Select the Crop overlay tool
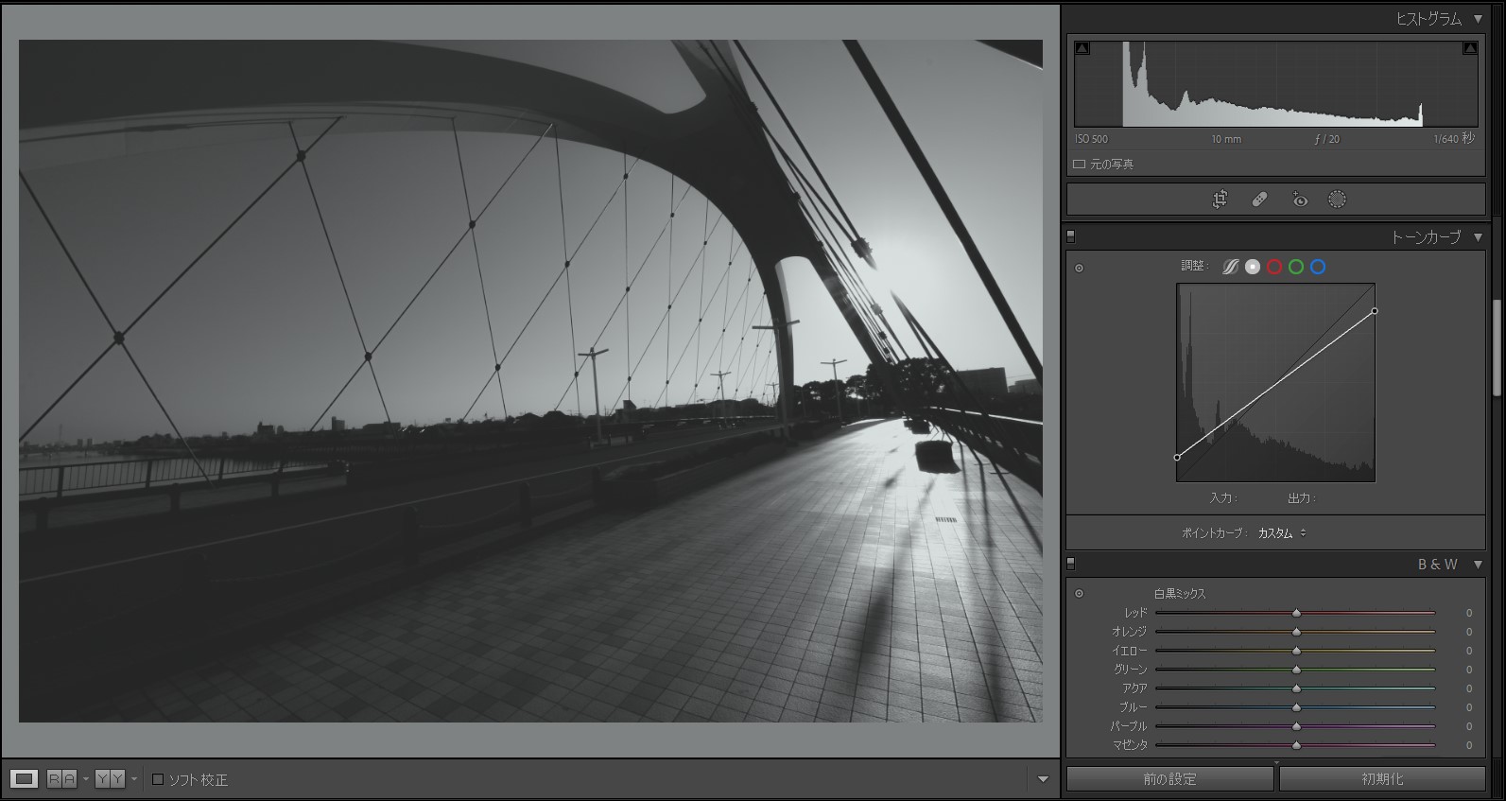Image resolution: width=1506 pixels, height=801 pixels. point(1220,200)
